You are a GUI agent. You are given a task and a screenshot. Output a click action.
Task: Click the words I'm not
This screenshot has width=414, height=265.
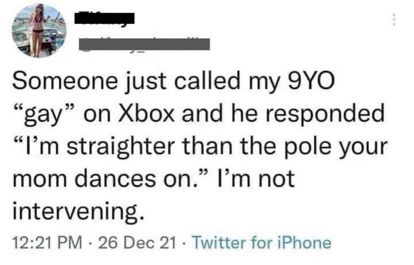(255, 179)
